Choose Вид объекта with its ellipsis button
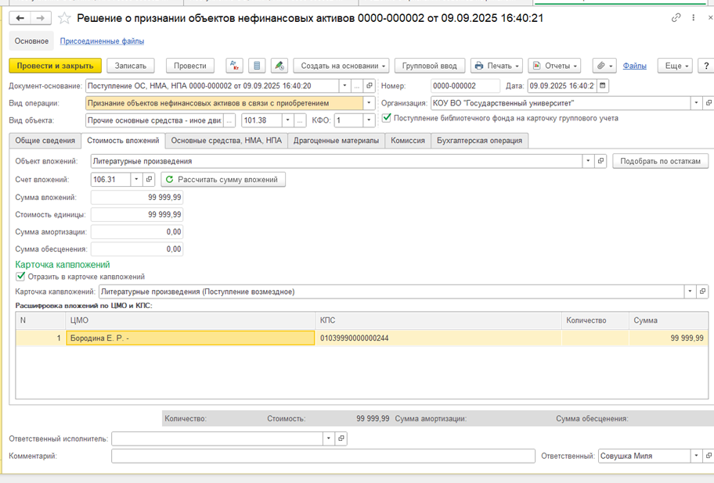 click(x=229, y=120)
